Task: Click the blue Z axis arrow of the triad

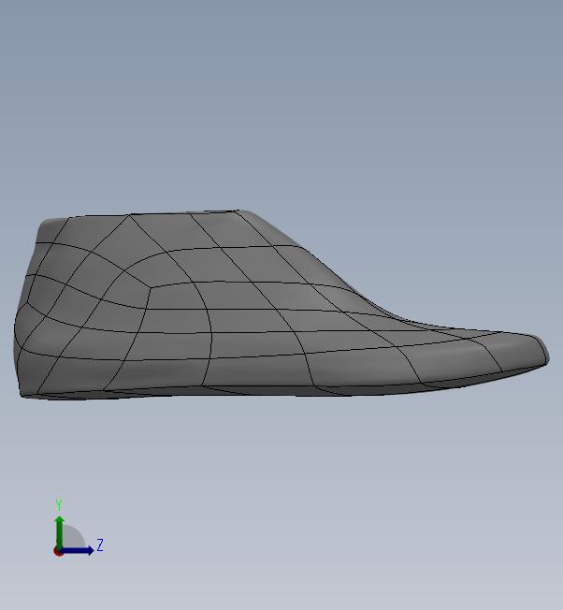Action: (77, 550)
